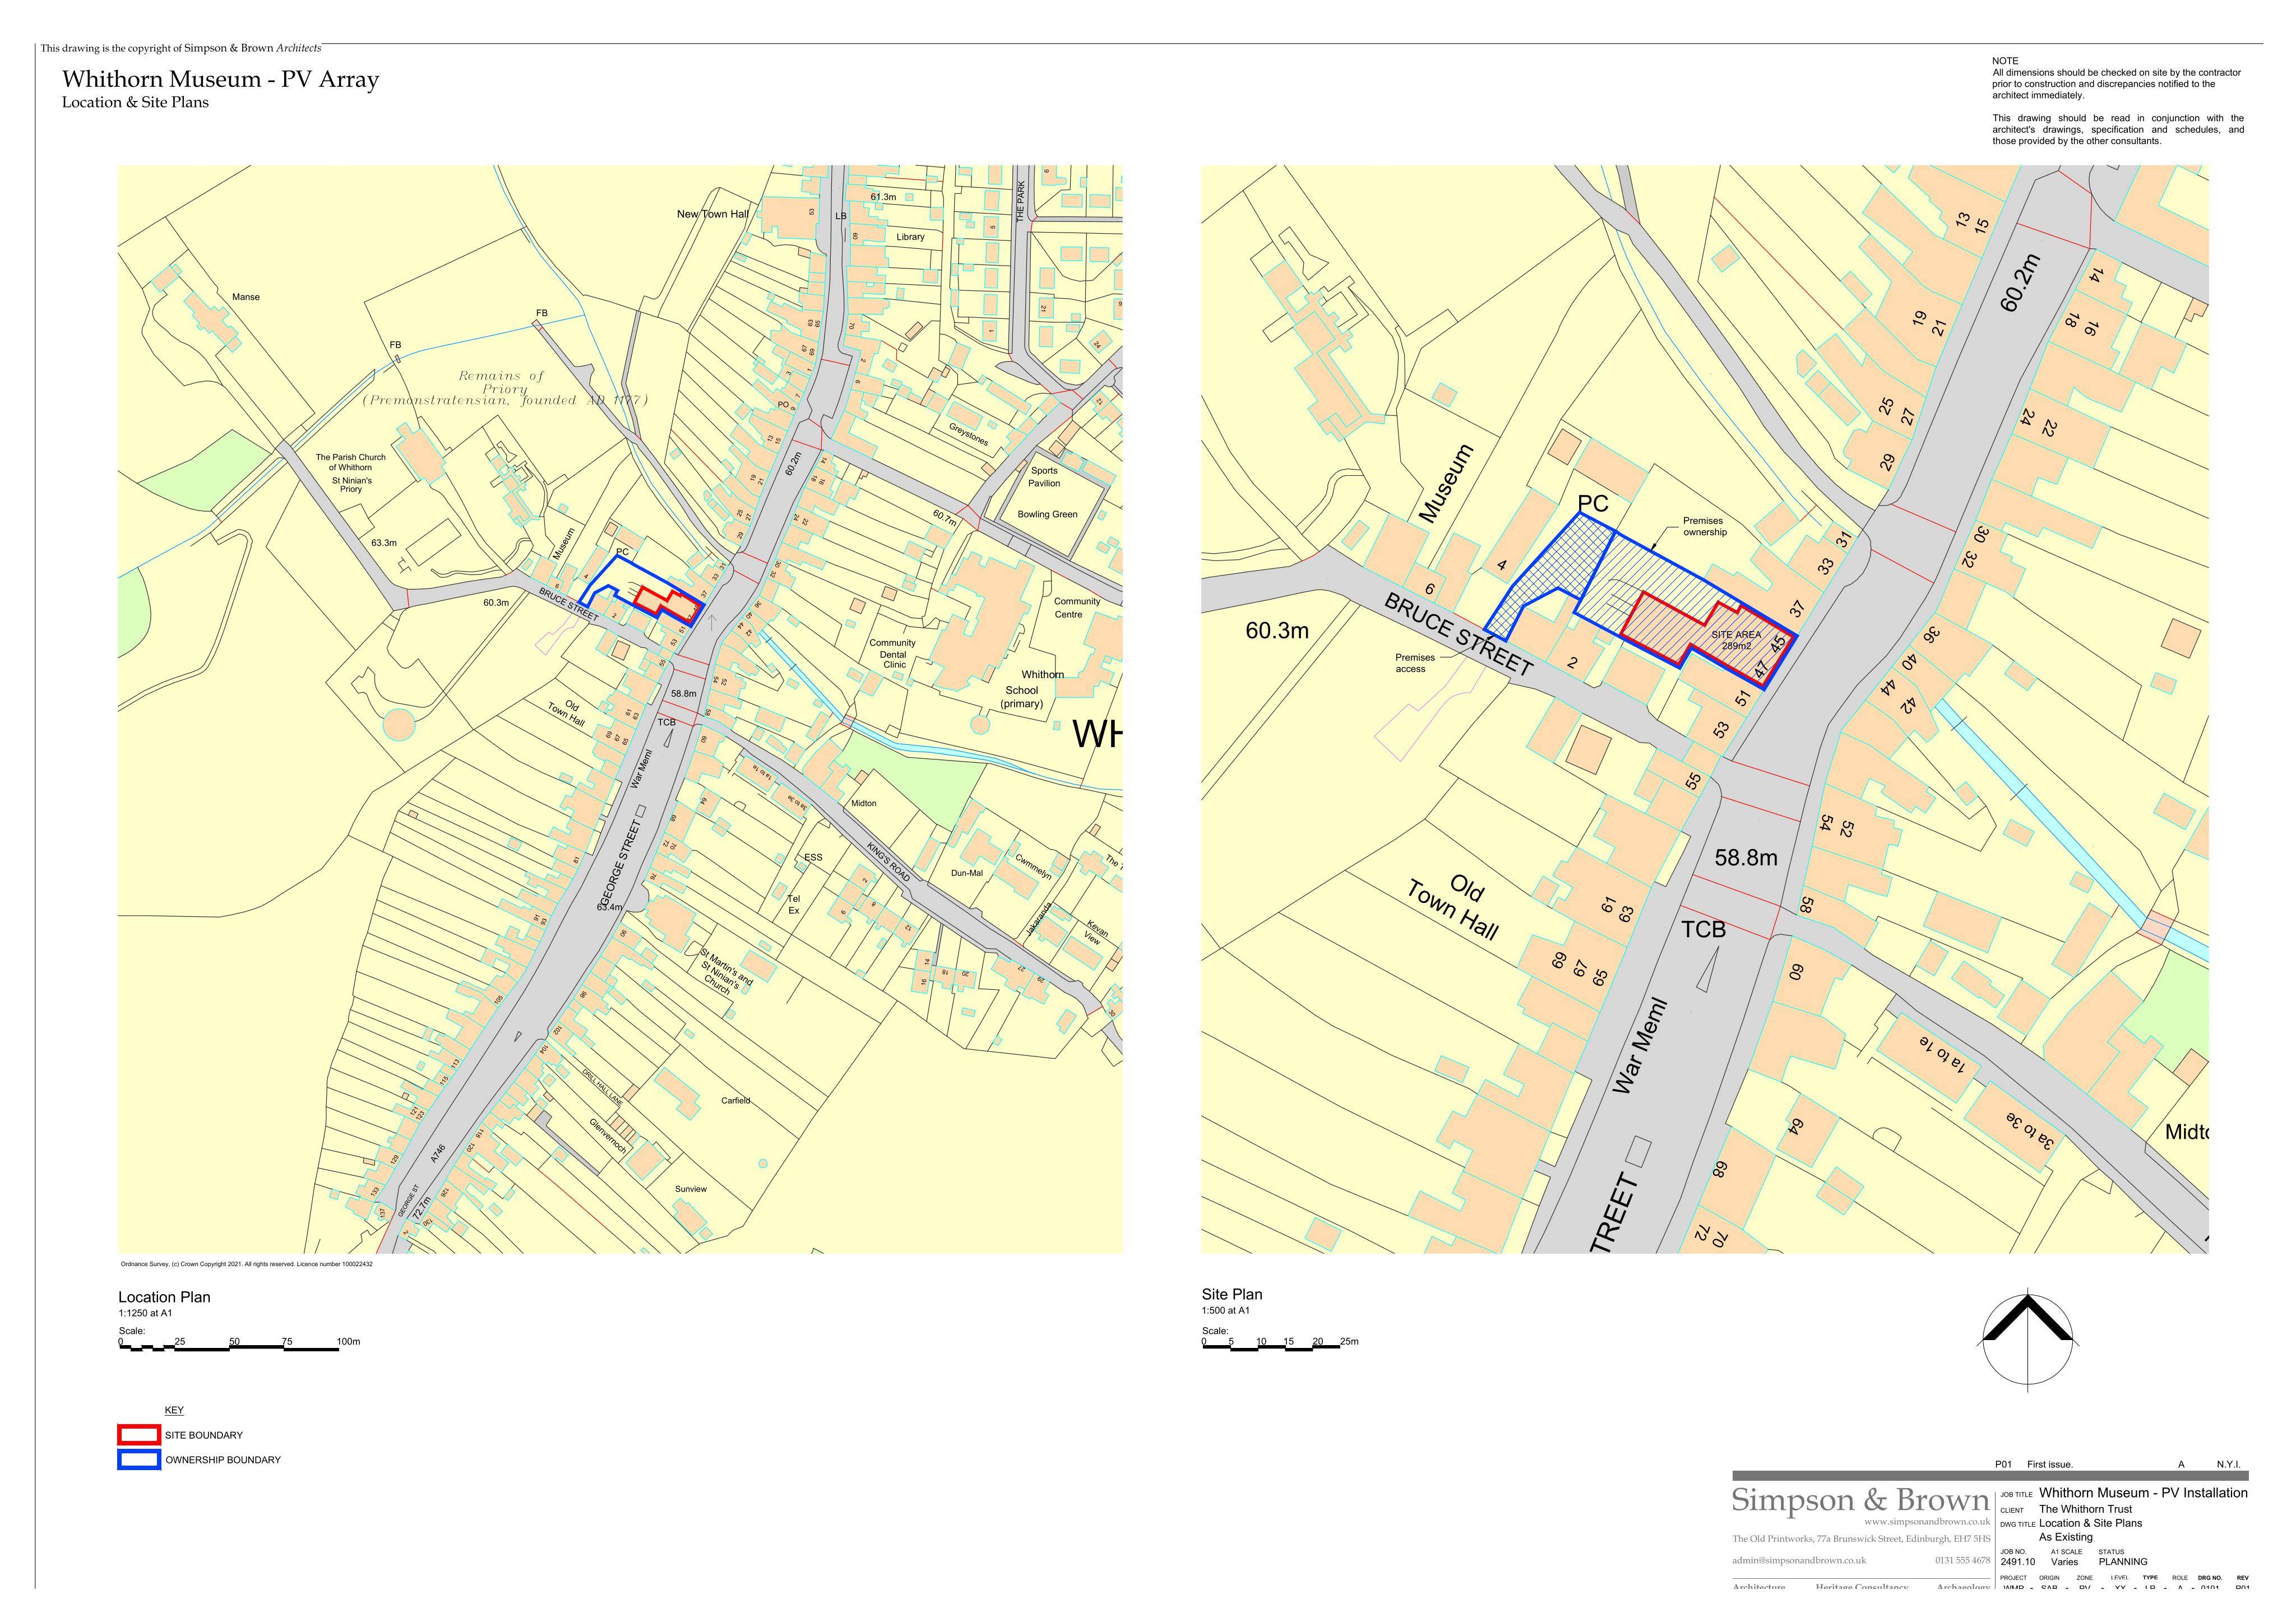2296x1622 pixels.
Task: Click the 'Library' map label
Action: click(910, 237)
